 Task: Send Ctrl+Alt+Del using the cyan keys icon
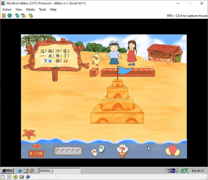pyautogui.click(x=17, y=16)
